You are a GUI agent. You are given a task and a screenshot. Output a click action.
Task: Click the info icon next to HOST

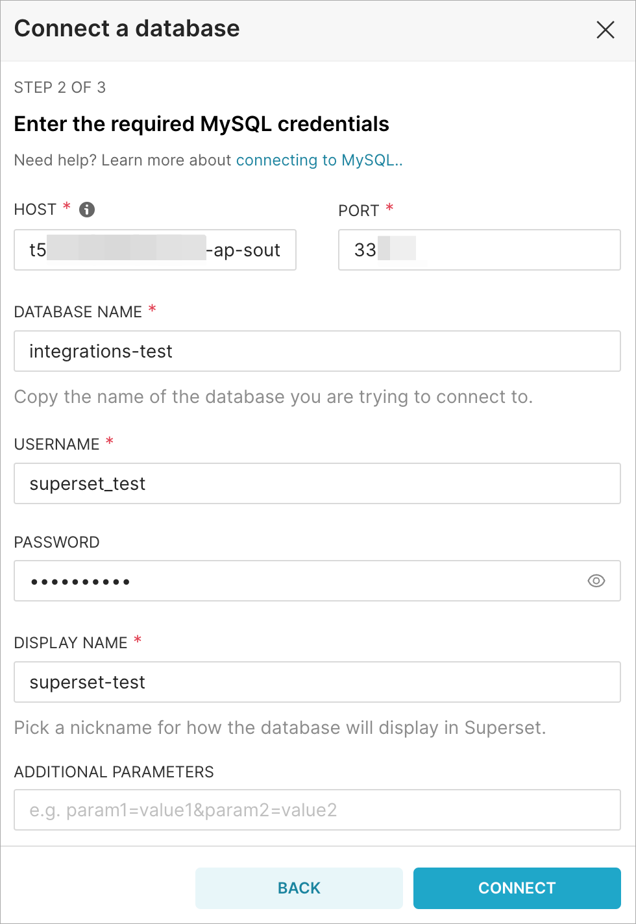[86, 209]
